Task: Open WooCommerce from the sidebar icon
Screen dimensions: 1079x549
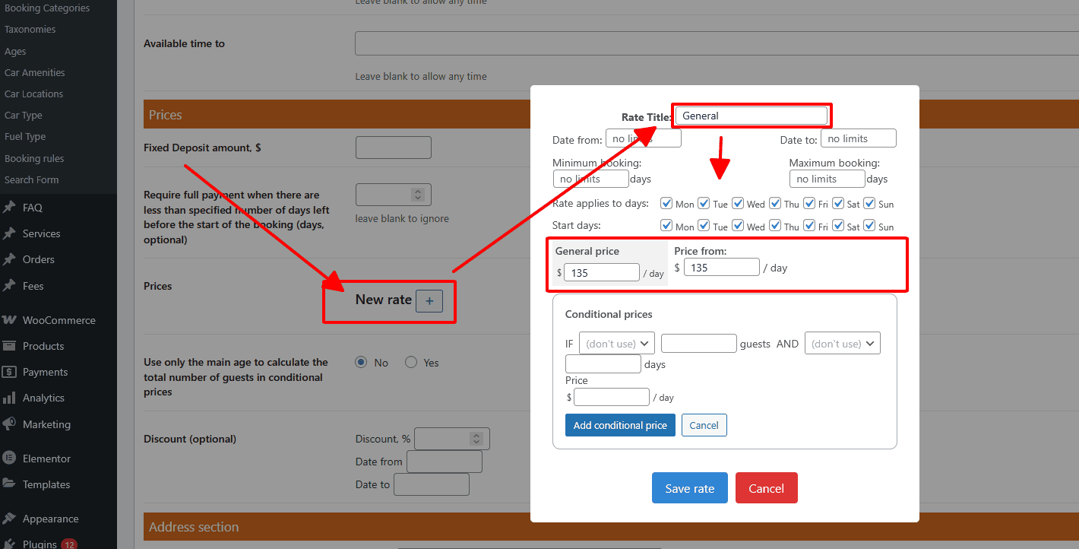Action: coord(10,320)
